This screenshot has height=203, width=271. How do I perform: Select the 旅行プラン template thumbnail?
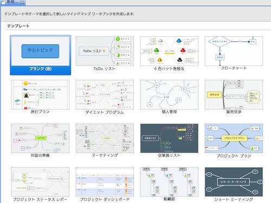pyautogui.click(x=40, y=95)
